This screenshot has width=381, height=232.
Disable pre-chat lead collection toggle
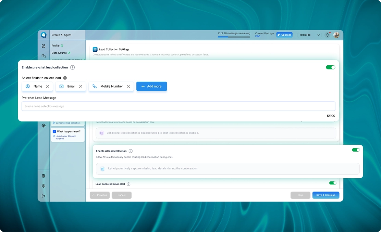tap(330, 67)
